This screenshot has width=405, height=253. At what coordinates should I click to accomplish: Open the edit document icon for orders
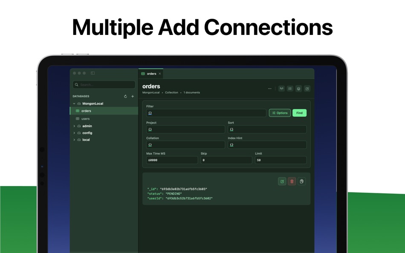tap(282, 181)
